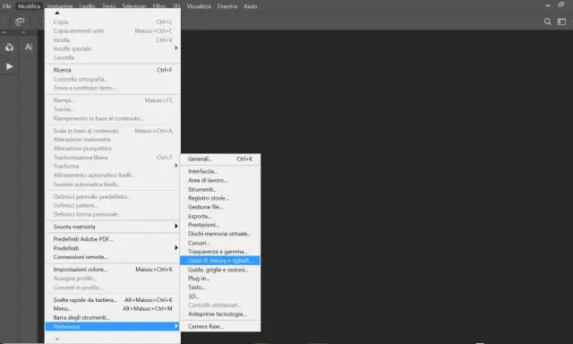Click the down scroll arrow below the Modifica menu
The width and height of the screenshot is (573, 344).
point(57,339)
